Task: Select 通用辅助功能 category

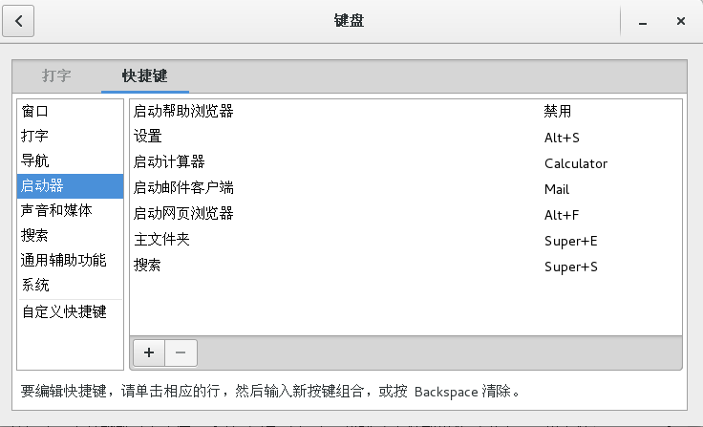Action: [x=70, y=260]
